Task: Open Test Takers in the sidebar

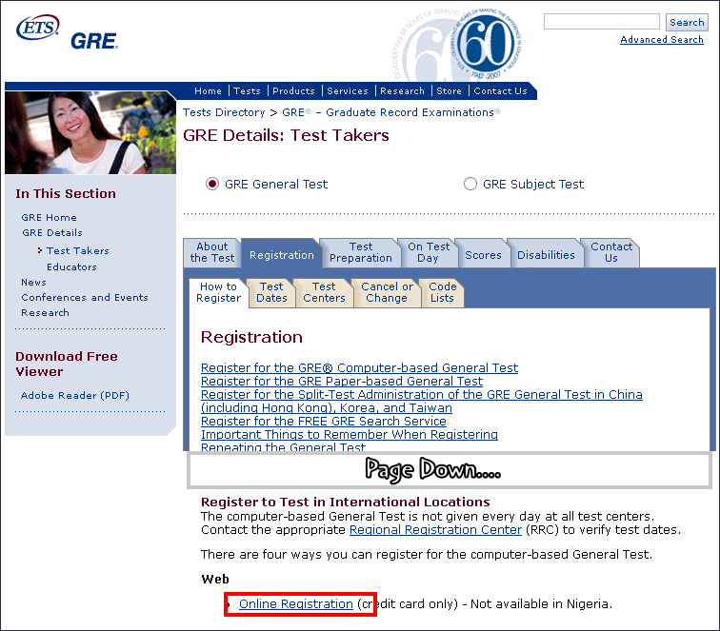Action: (x=77, y=250)
